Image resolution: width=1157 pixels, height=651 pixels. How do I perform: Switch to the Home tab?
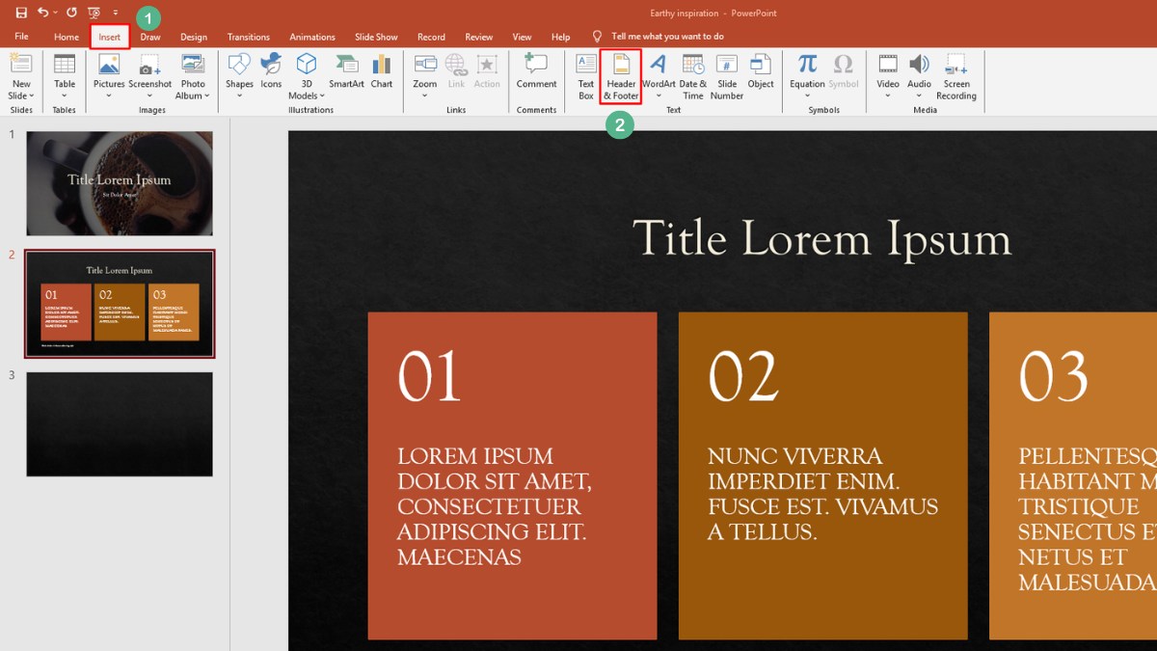click(67, 37)
